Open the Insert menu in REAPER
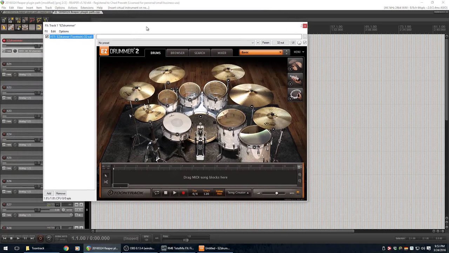This screenshot has height=253, width=449. click(29, 8)
